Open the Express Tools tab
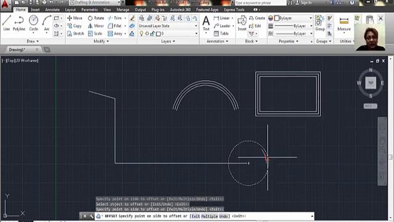Image resolution: width=394 pixels, height=222 pixels. 234,10
